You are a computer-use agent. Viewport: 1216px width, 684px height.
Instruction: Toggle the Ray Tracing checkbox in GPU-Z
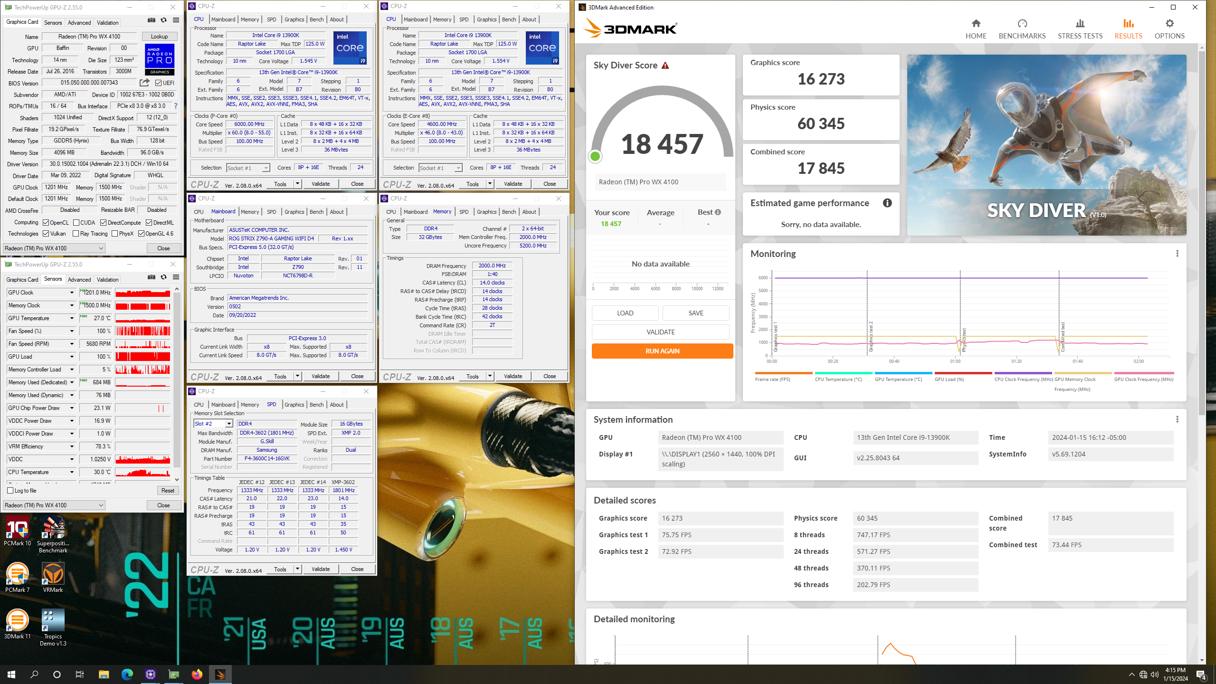point(76,234)
